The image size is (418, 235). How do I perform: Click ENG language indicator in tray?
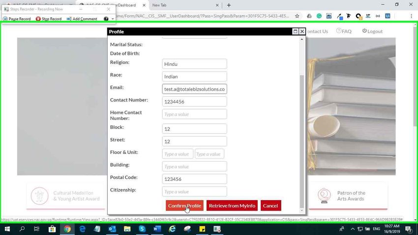pos(376,229)
